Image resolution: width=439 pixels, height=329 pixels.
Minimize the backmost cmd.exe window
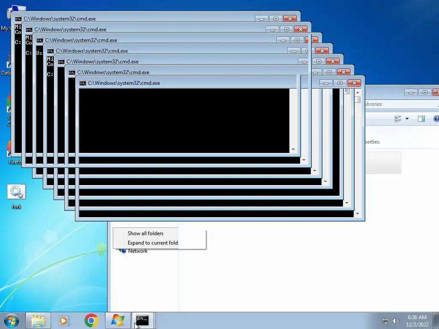pyautogui.click(x=262, y=18)
